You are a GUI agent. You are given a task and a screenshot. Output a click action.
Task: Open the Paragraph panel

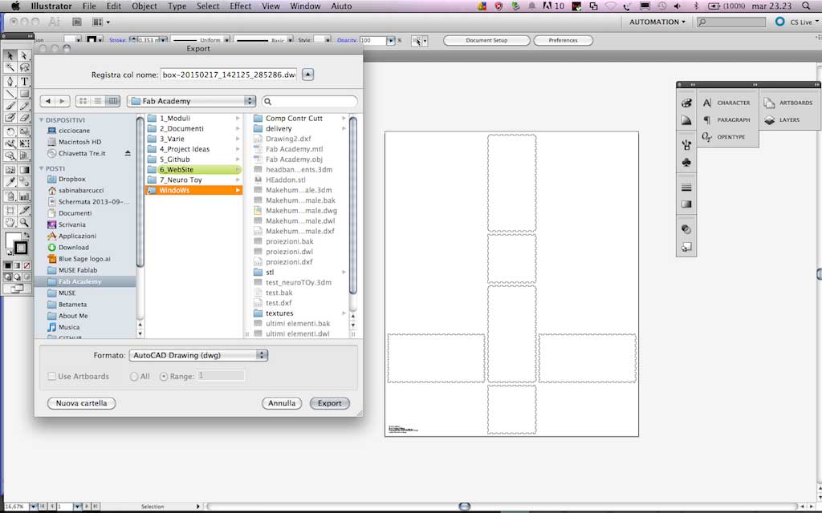pos(726,120)
